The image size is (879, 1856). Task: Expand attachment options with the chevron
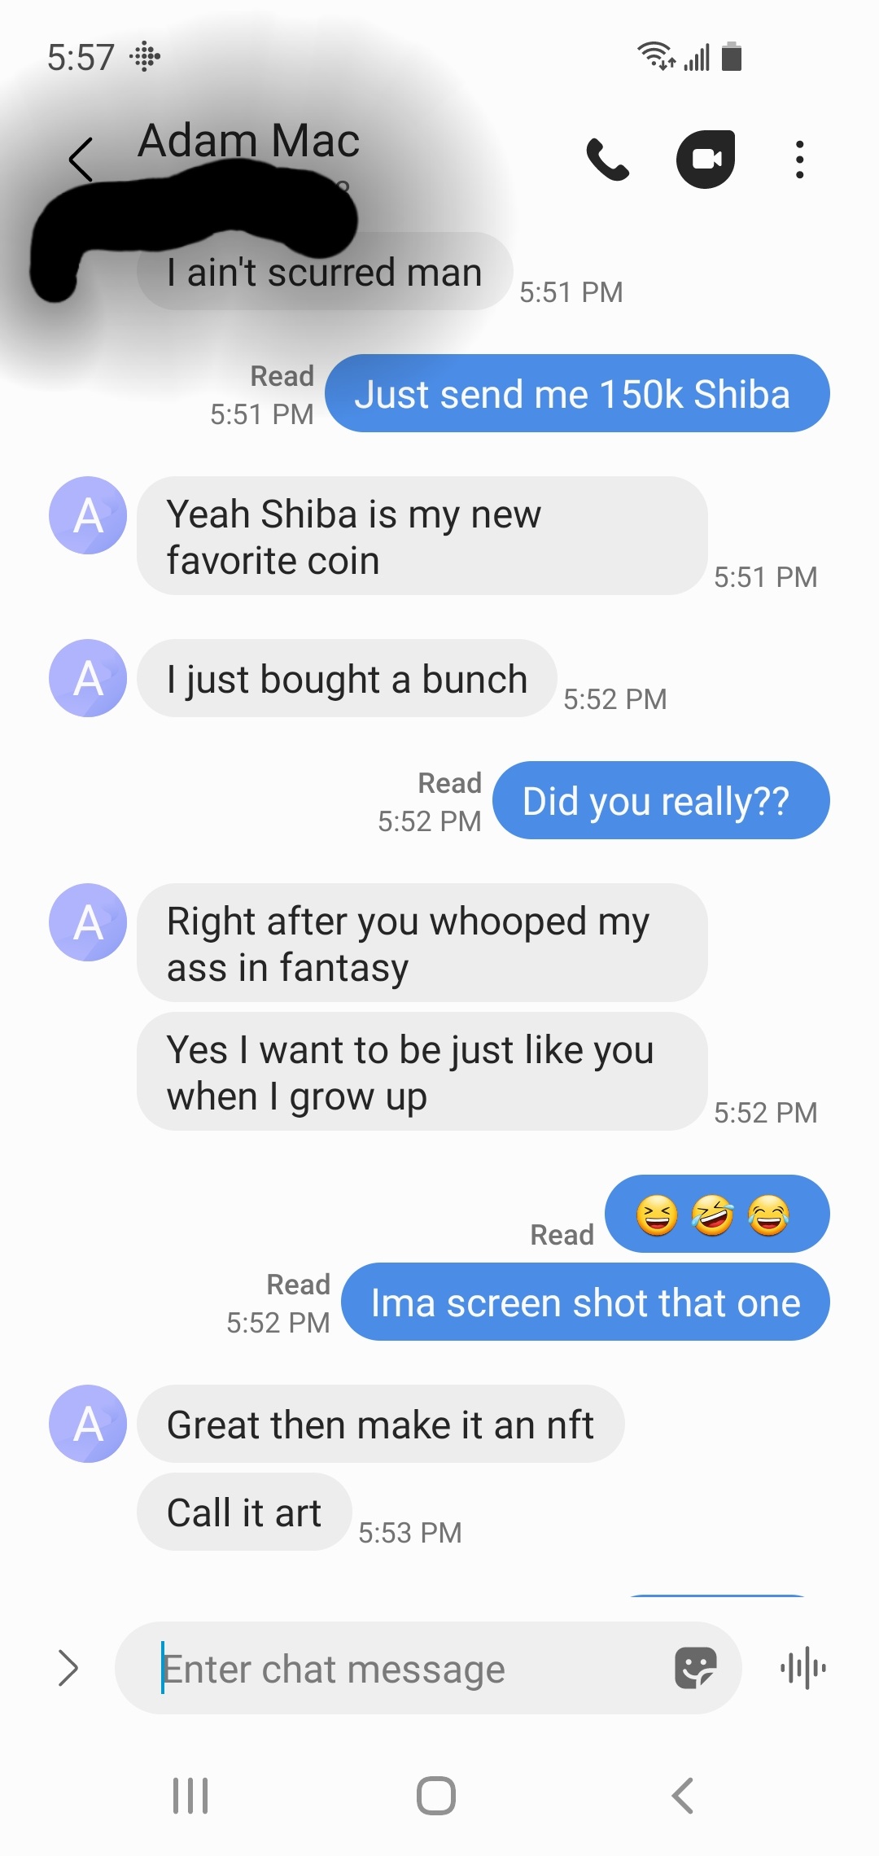(x=69, y=1668)
